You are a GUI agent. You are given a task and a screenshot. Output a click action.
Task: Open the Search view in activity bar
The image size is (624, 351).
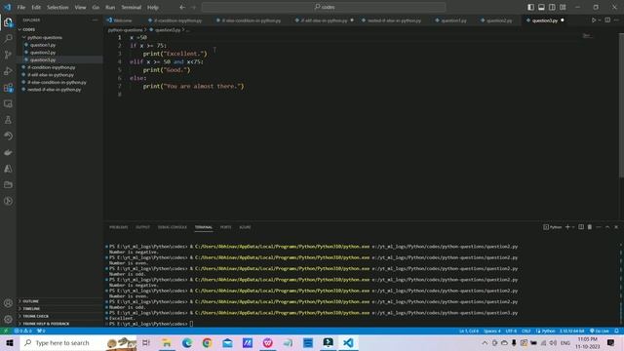(x=8, y=39)
